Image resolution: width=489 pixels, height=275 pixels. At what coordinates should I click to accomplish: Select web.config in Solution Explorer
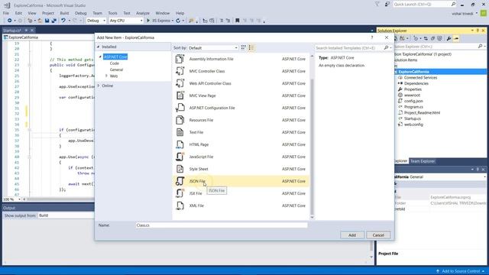click(413, 125)
